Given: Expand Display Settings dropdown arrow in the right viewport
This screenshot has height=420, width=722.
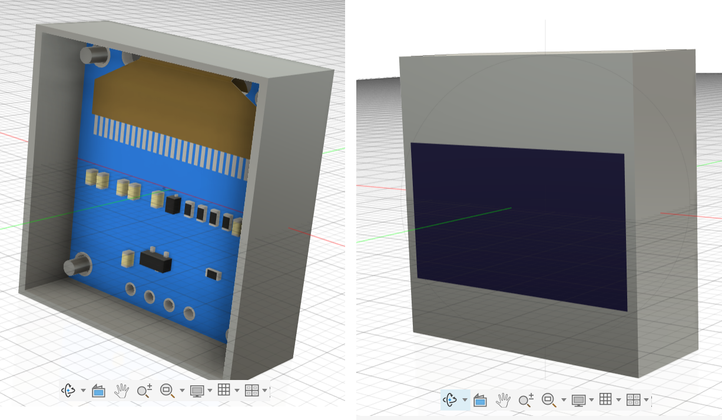Looking at the screenshot, I should point(591,401).
